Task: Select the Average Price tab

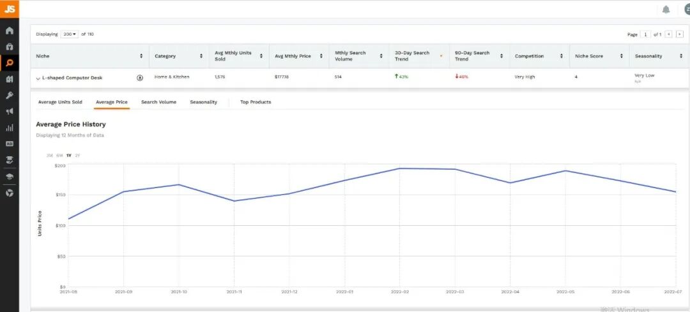Action: [112, 102]
